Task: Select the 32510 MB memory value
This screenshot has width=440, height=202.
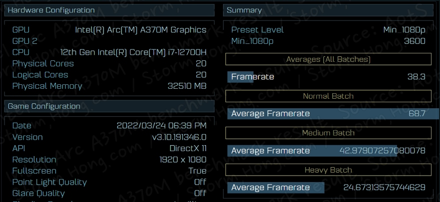Action: (x=187, y=86)
